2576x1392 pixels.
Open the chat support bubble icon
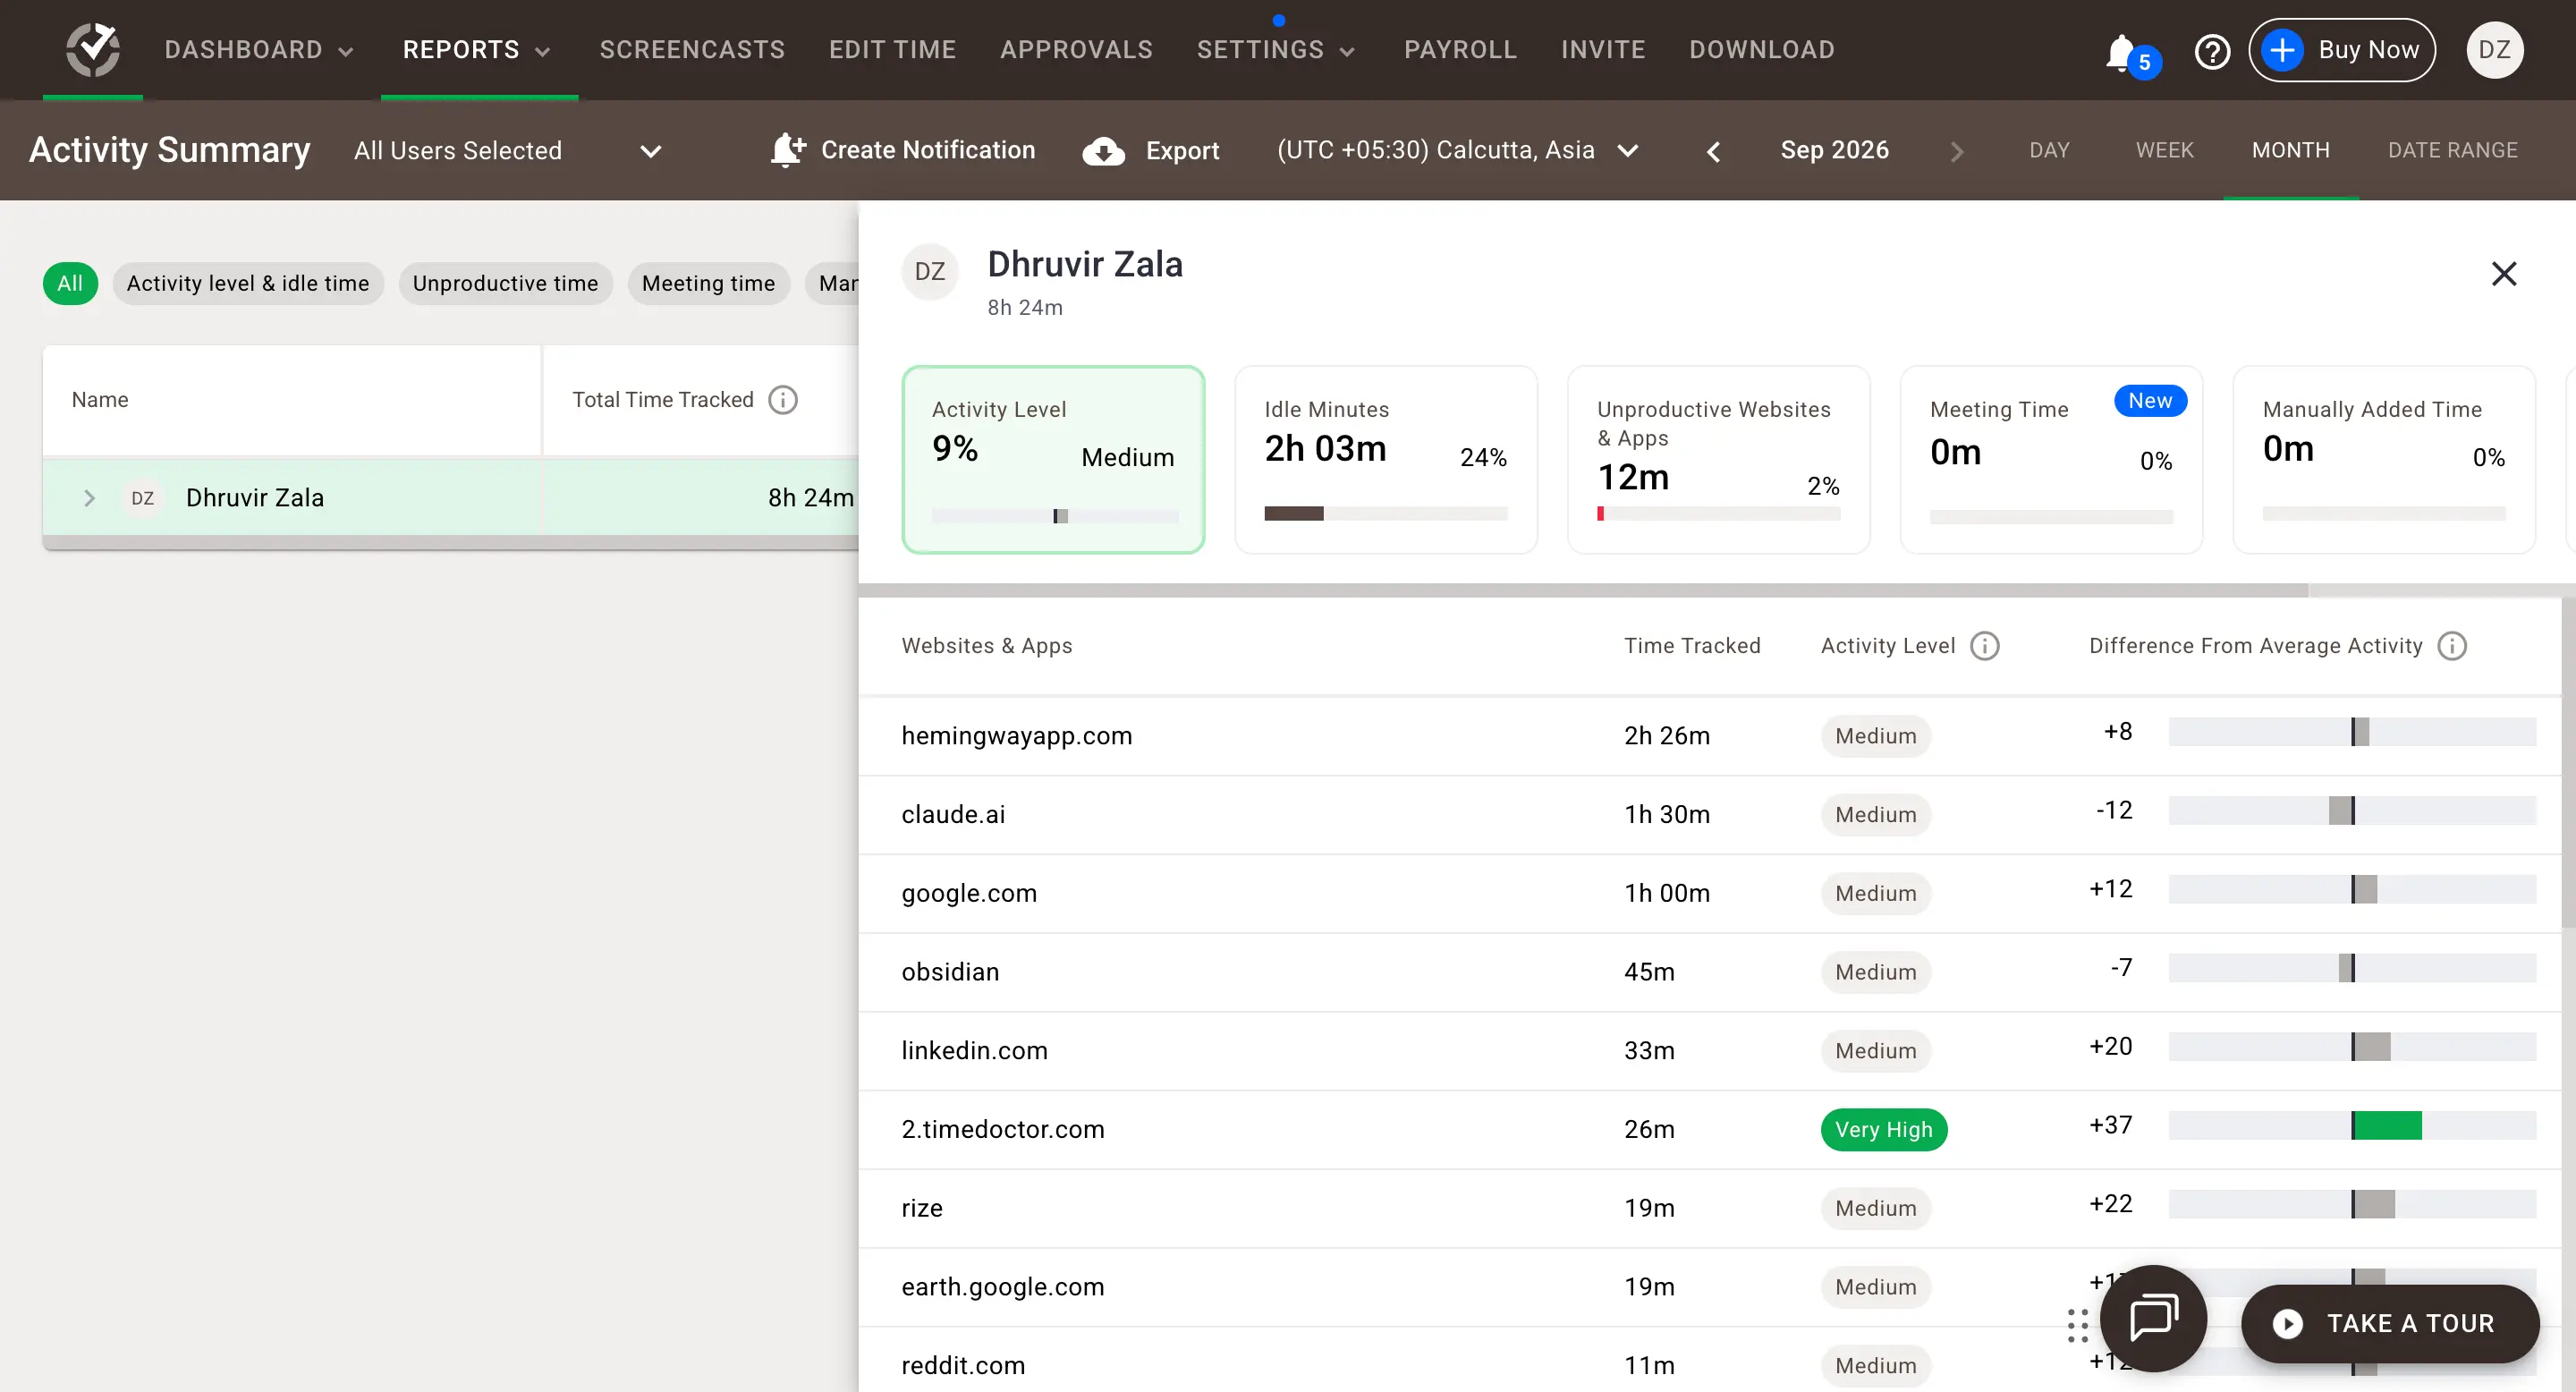coord(2153,1318)
